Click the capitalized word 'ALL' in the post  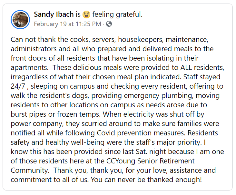186,67
